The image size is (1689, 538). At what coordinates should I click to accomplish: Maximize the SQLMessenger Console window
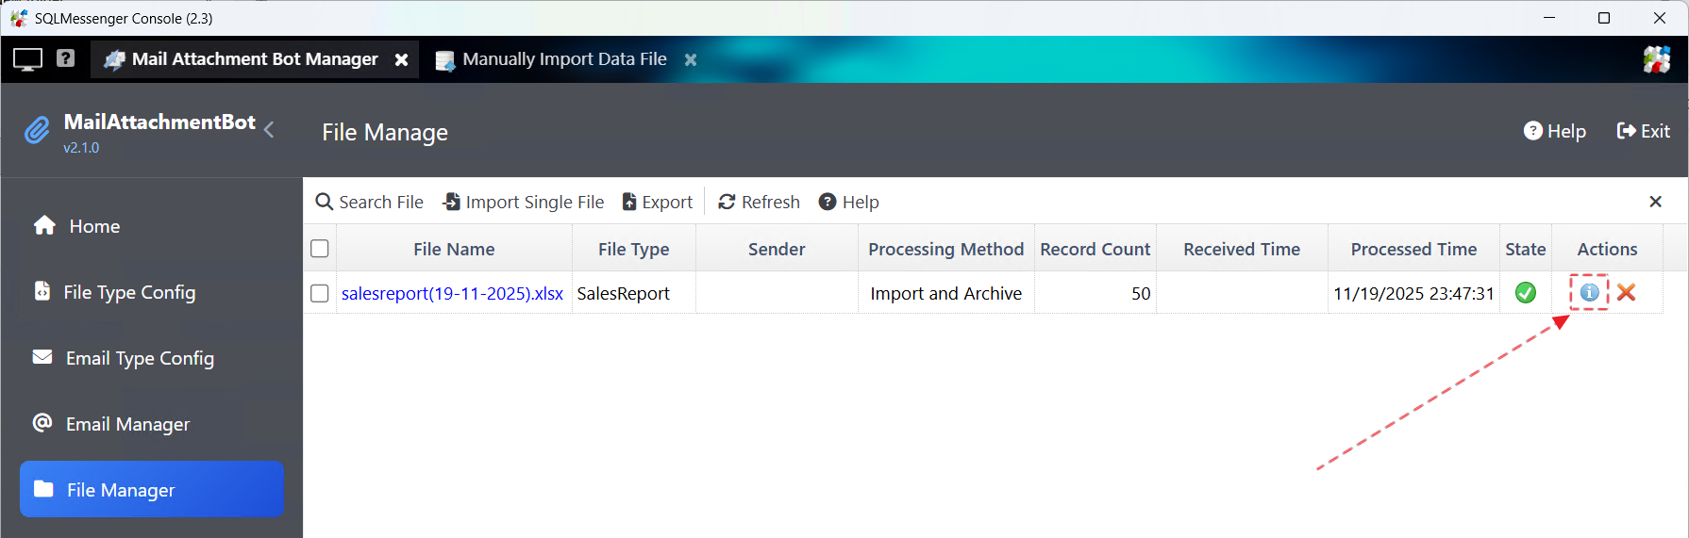(1604, 18)
